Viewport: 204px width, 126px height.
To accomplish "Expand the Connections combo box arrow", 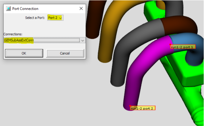I will pyautogui.click(x=83, y=41).
